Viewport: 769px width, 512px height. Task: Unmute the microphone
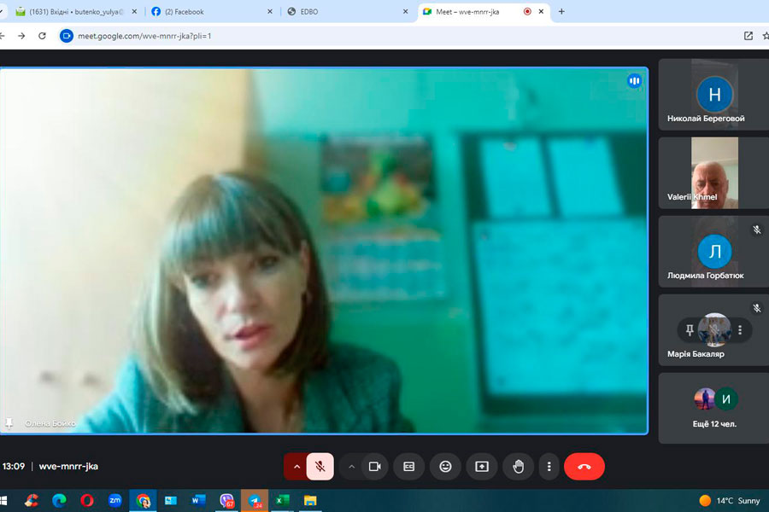[320, 467]
